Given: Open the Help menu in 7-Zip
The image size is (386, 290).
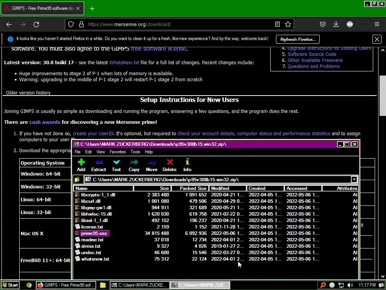Looking at the screenshot, I should (149, 152).
